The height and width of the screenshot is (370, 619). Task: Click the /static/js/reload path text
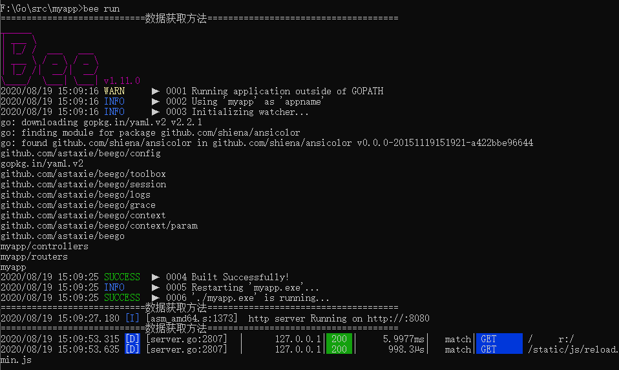(573, 349)
